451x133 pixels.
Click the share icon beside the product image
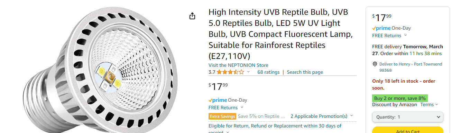(193, 16)
